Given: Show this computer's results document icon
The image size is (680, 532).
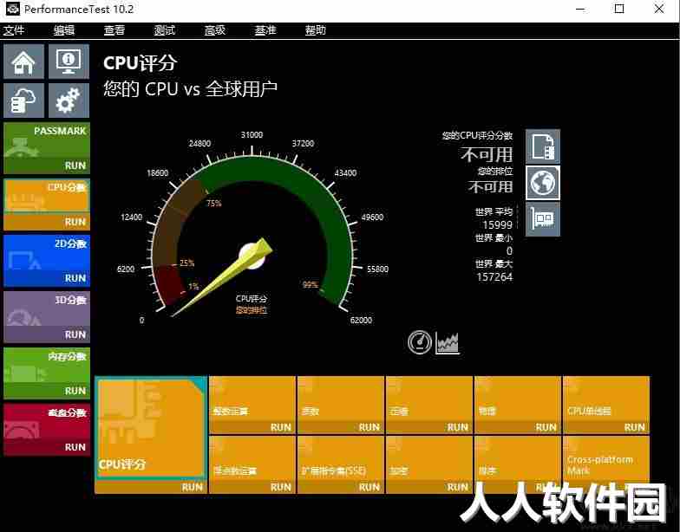Looking at the screenshot, I should point(543,146).
